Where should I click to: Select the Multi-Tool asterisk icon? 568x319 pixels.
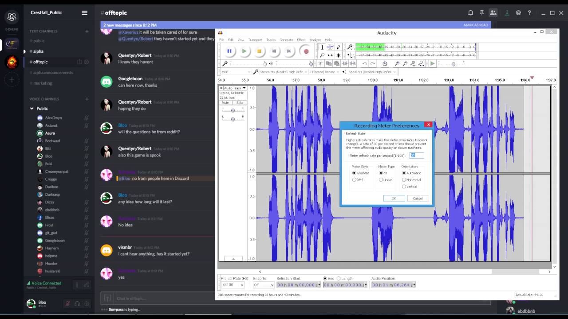[x=338, y=55]
